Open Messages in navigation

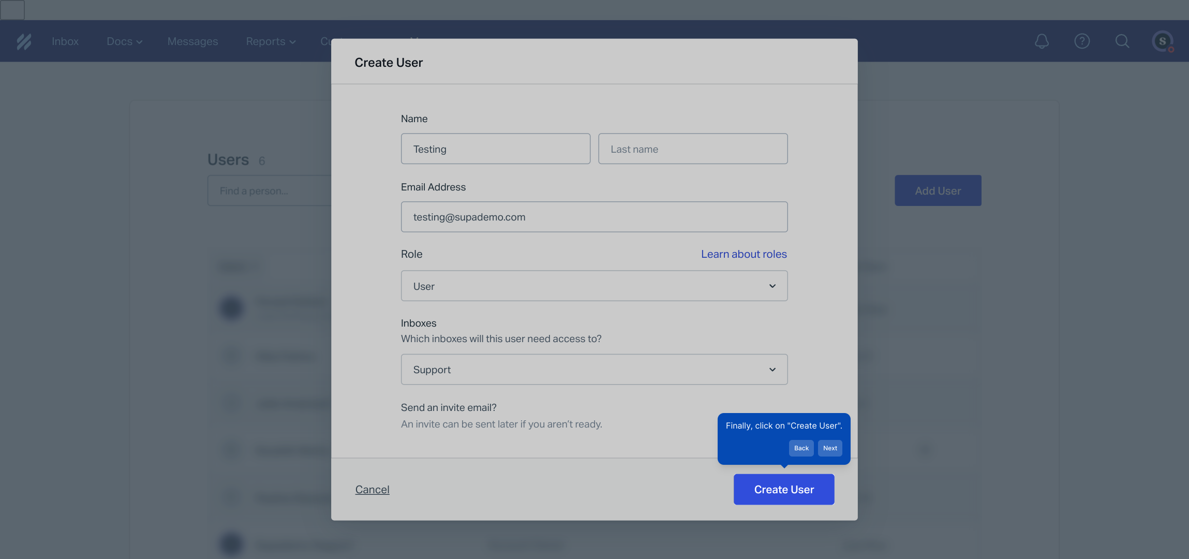click(192, 41)
